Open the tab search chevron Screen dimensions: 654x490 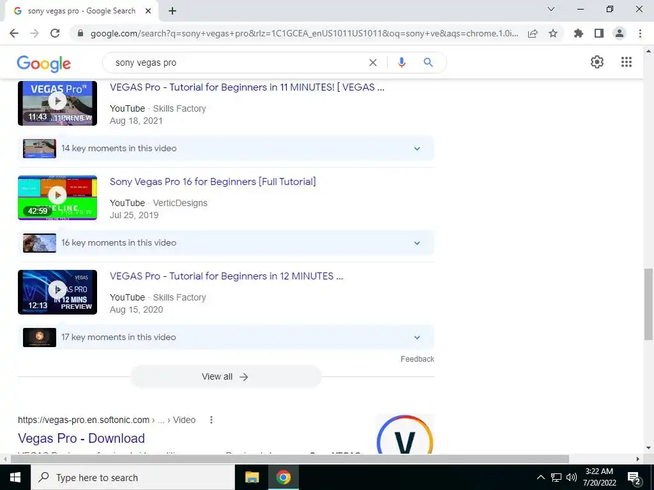coord(551,9)
